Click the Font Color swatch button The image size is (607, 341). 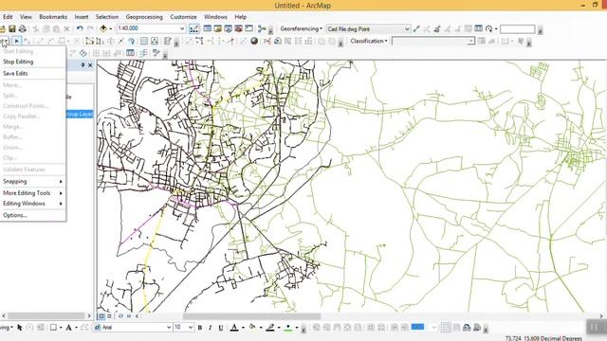point(234,328)
